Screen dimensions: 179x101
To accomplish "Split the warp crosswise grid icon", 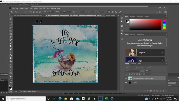I will pyautogui.click(x=34, y=12).
